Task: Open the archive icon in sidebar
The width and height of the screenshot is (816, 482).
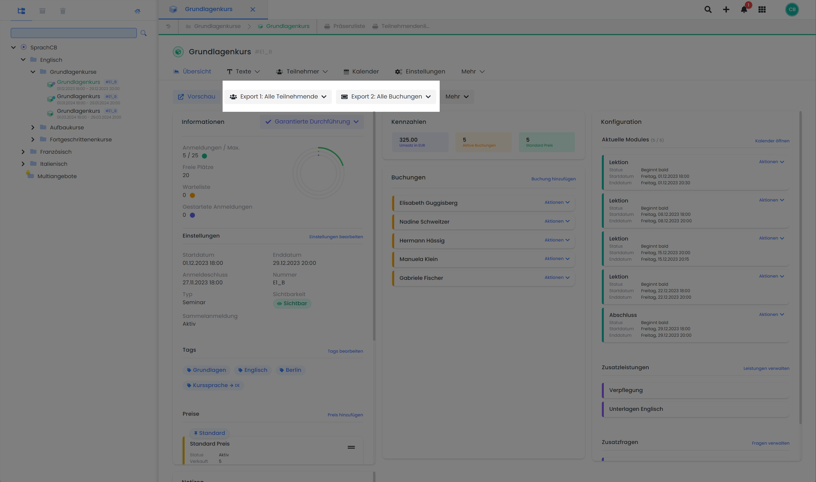Action: [x=42, y=11]
